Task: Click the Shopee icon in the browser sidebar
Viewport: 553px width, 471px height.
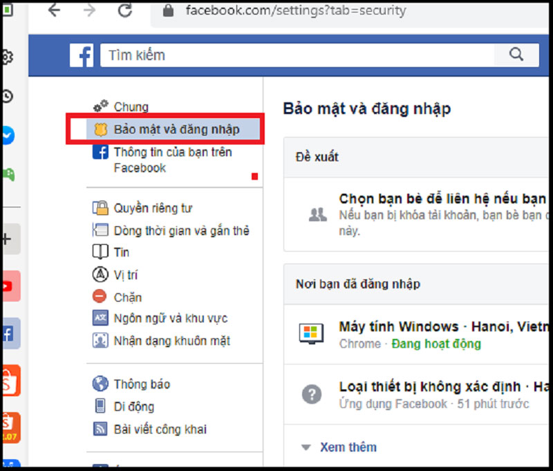Action: tap(10, 380)
